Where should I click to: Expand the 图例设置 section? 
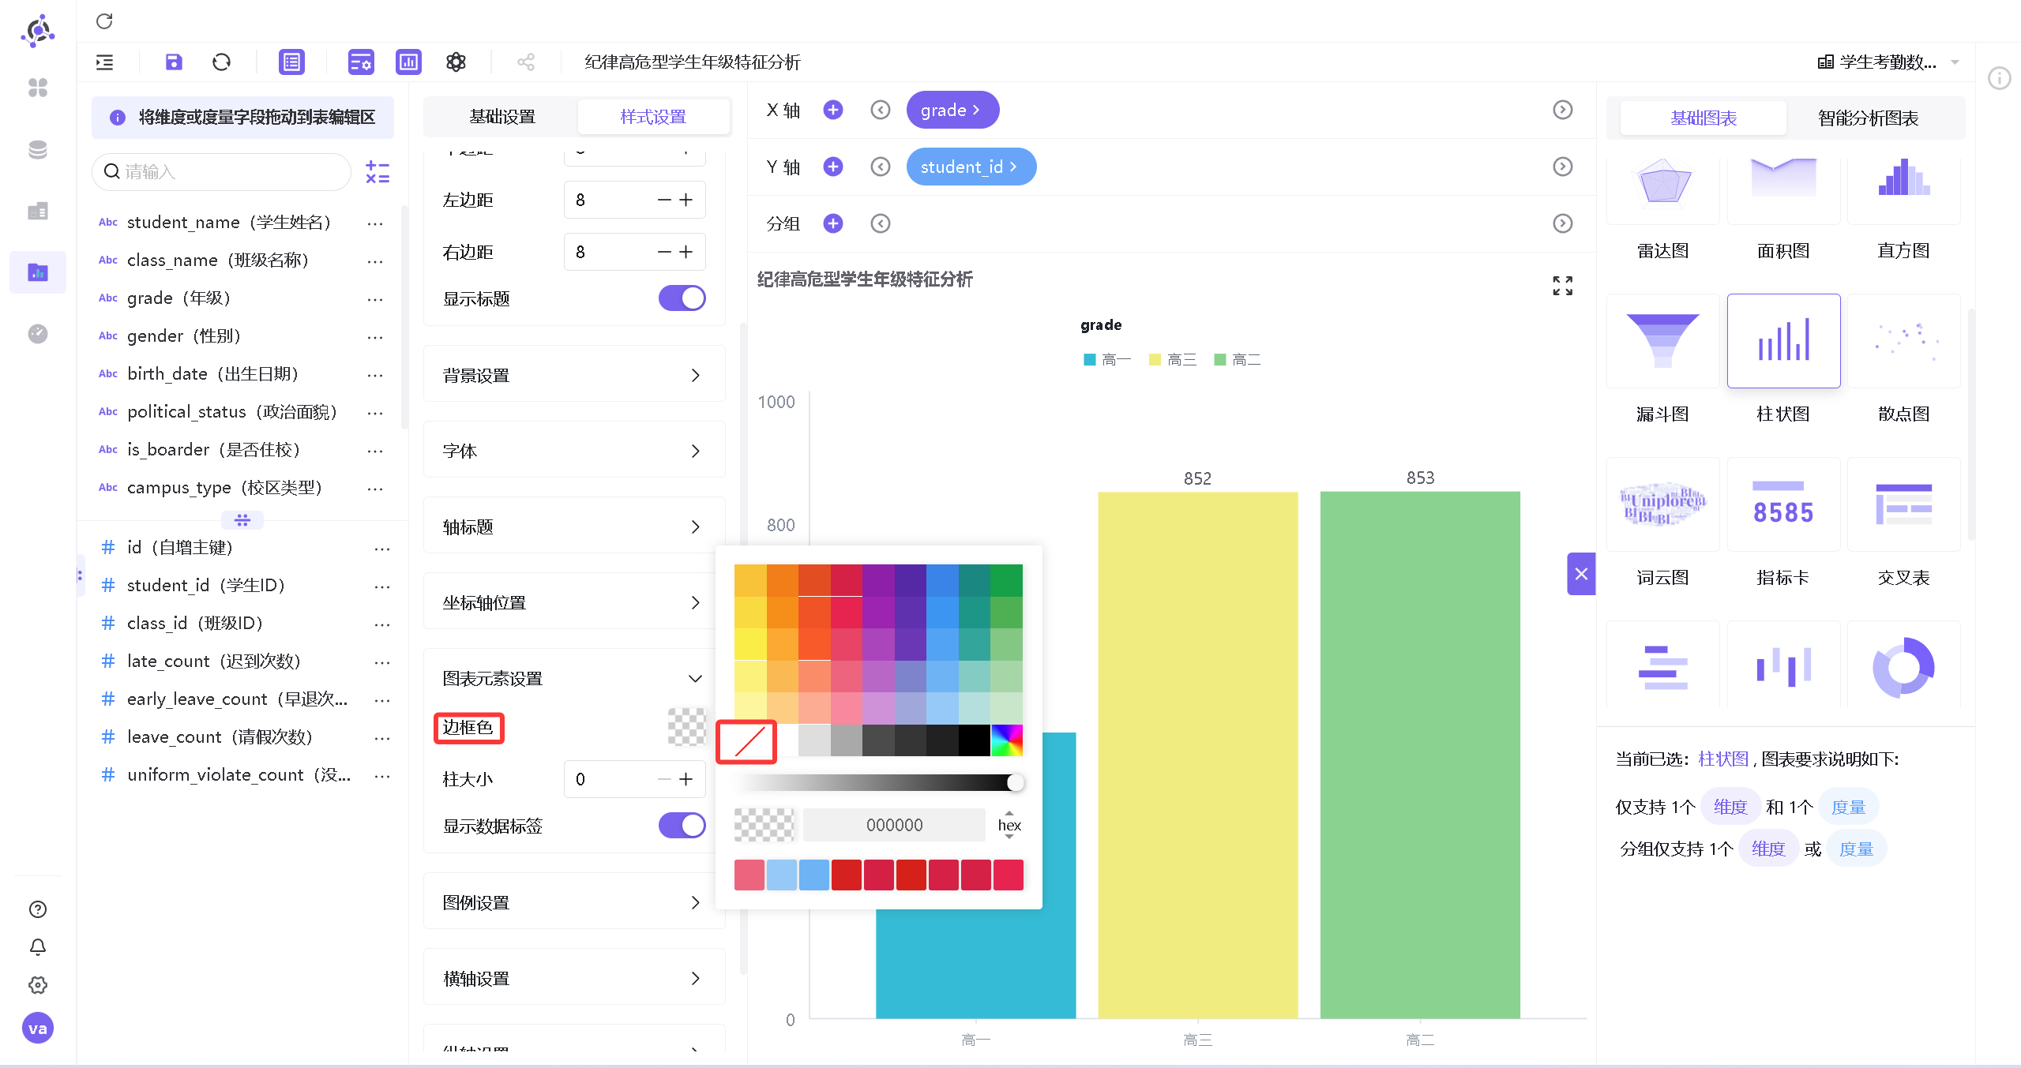pyautogui.click(x=574, y=902)
